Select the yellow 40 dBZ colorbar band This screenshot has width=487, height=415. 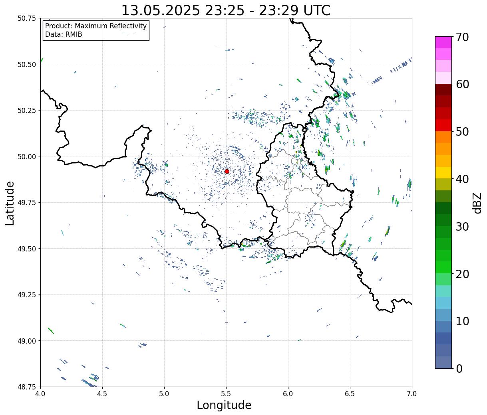[443, 172]
